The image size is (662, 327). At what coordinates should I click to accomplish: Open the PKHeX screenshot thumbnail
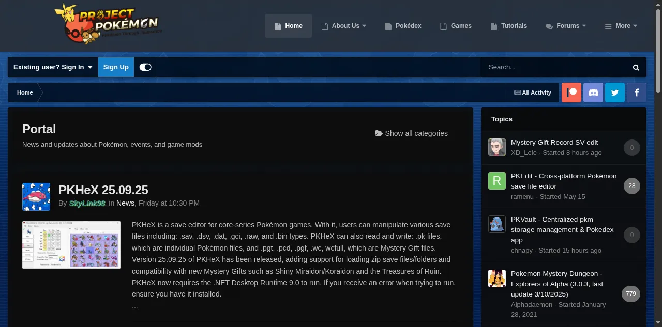pos(71,245)
